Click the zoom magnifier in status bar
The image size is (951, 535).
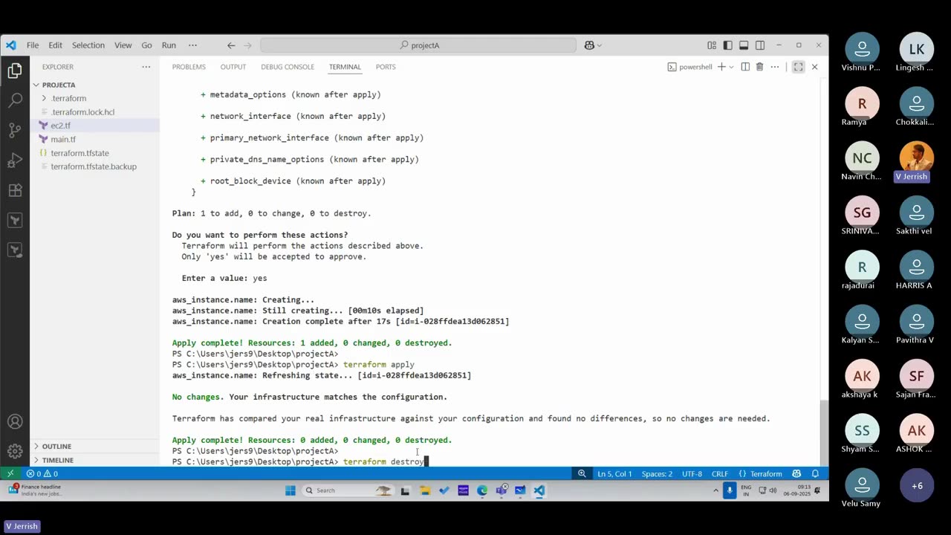[x=582, y=473]
